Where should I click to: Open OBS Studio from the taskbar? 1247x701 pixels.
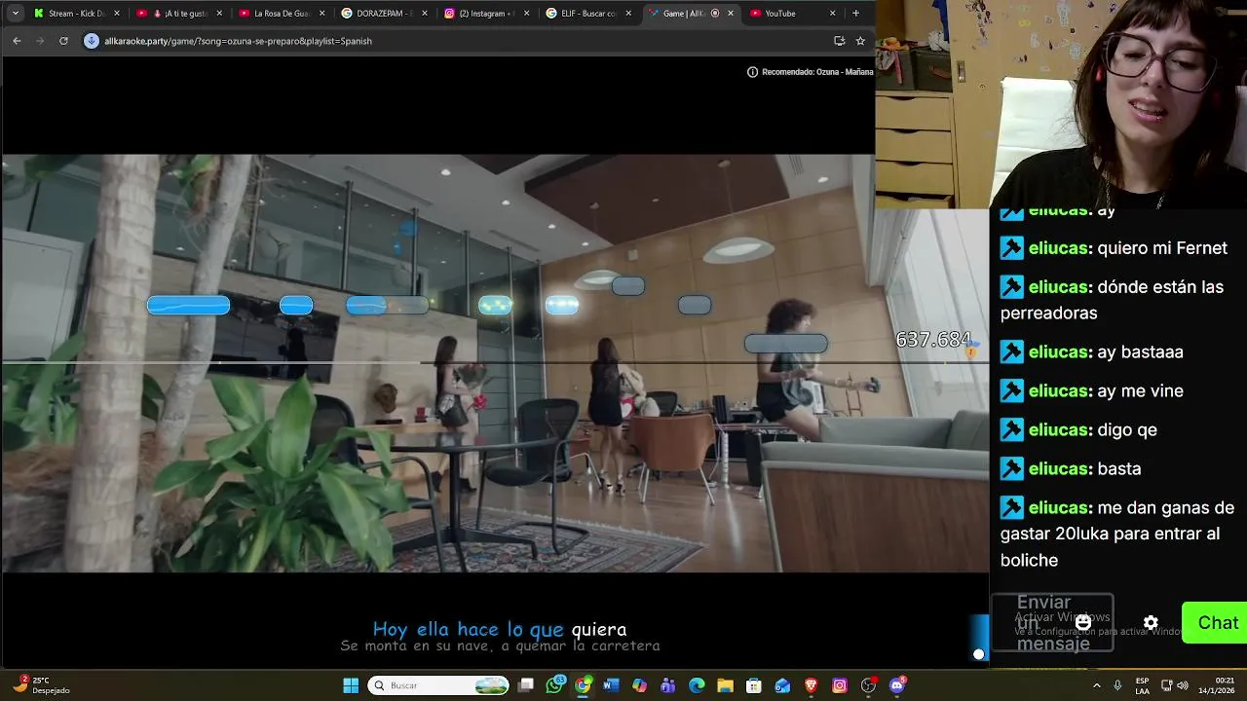pyautogui.click(x=869, y=685)
